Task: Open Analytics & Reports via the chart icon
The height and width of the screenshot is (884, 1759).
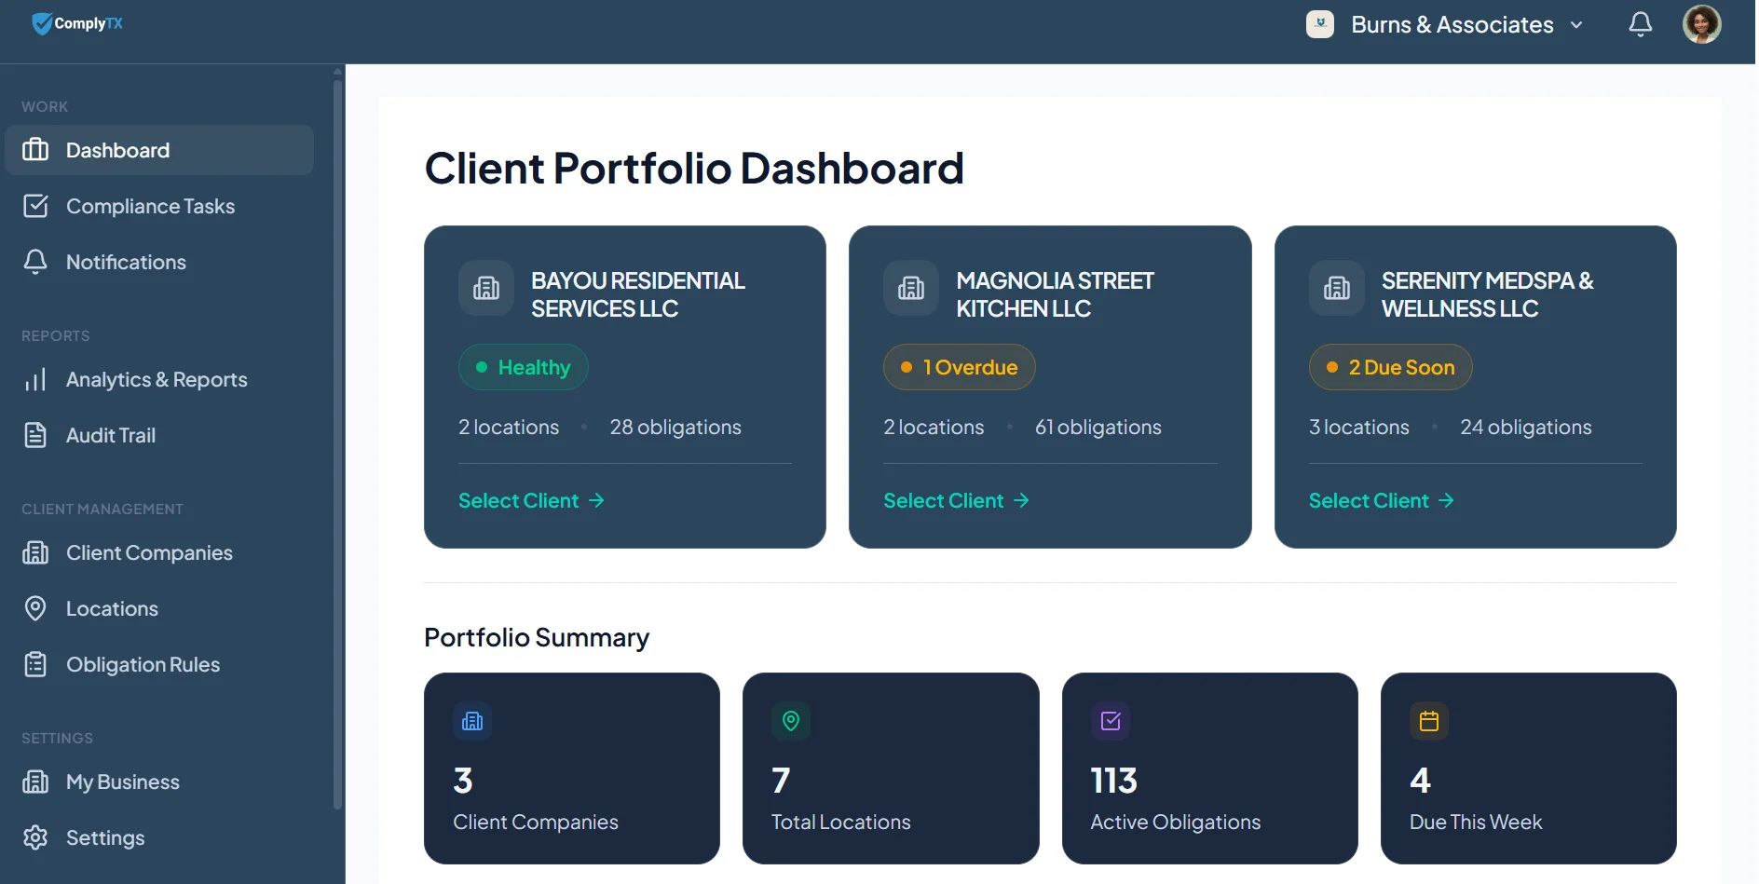Action: click(35, 379)
